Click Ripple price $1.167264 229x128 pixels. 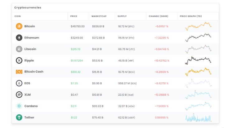coord(77,61)
